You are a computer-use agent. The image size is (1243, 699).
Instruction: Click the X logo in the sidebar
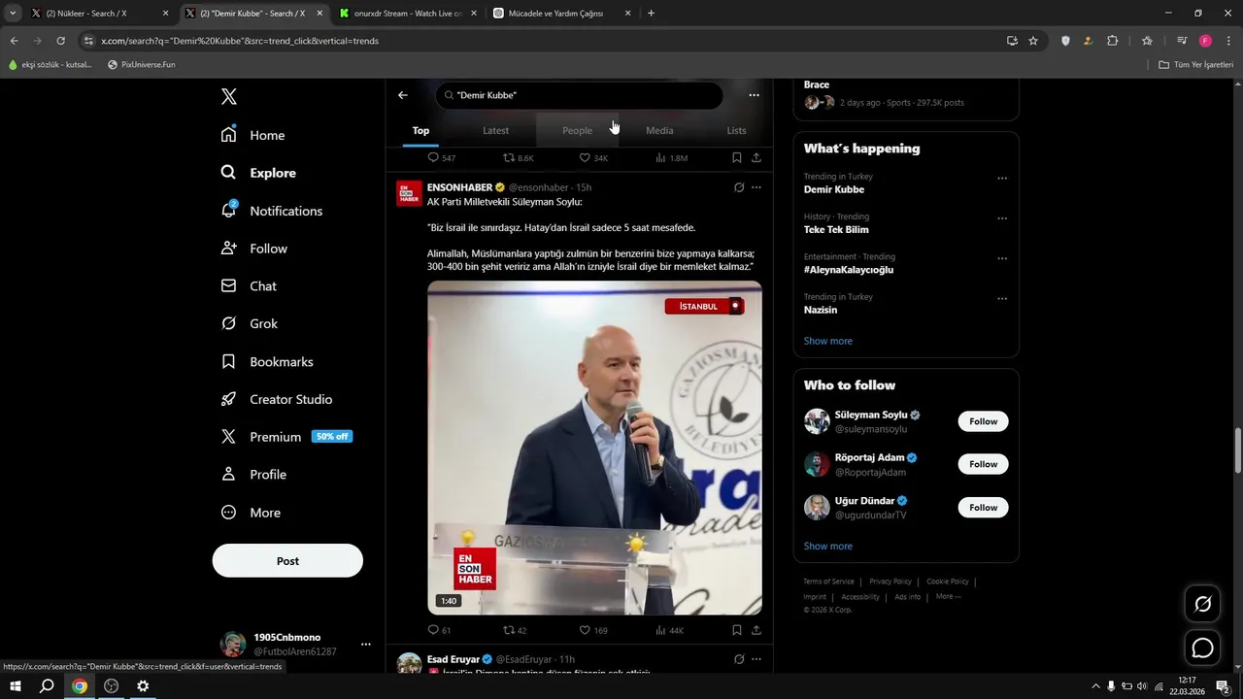(229, 96)
